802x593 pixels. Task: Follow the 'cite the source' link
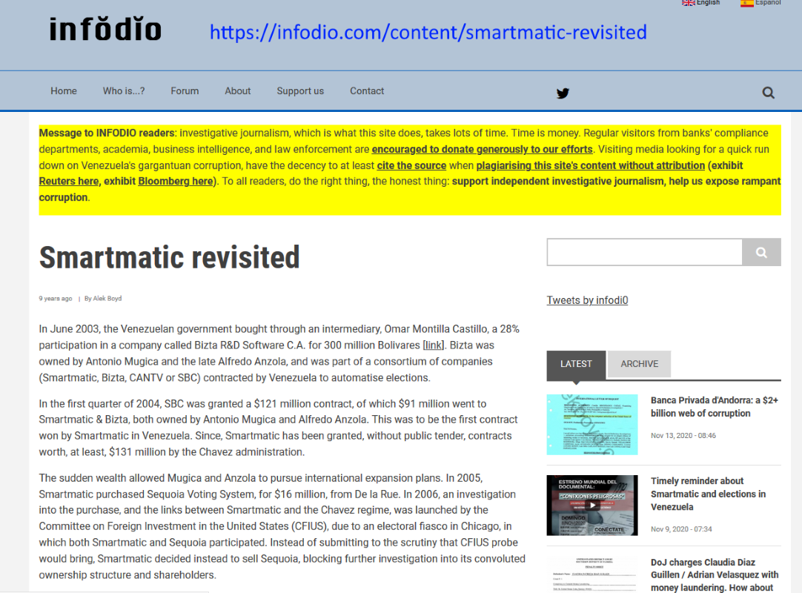(411, 165)
